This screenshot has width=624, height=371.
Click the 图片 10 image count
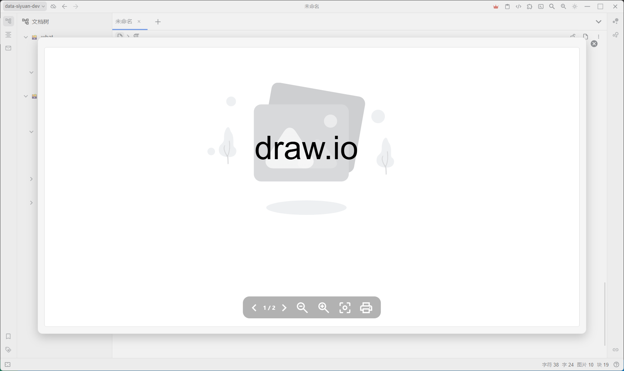[x=585, y=365]
